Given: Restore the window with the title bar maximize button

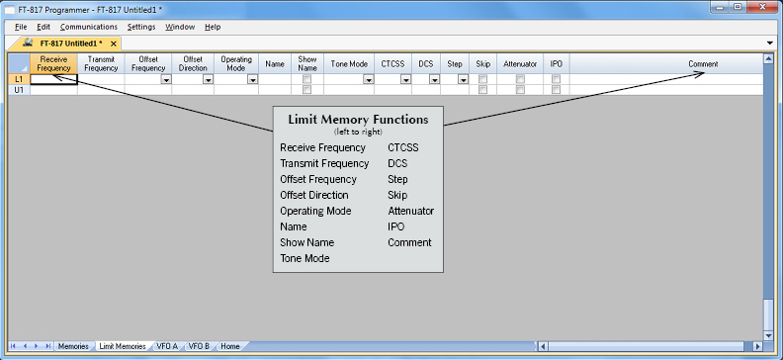Looking at the screenshot, I should tap(739, 7).
